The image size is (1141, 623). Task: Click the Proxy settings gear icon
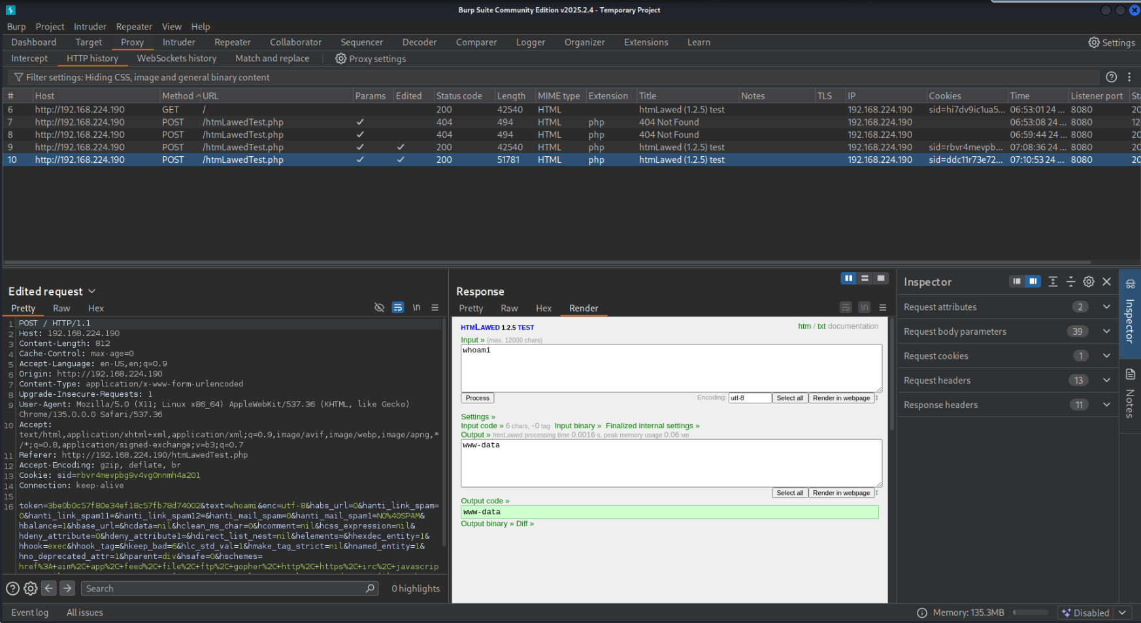click(340, 58)
